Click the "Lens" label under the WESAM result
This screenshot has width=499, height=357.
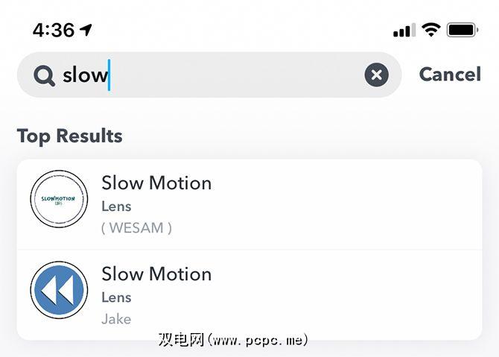click(x=116, y=206)
